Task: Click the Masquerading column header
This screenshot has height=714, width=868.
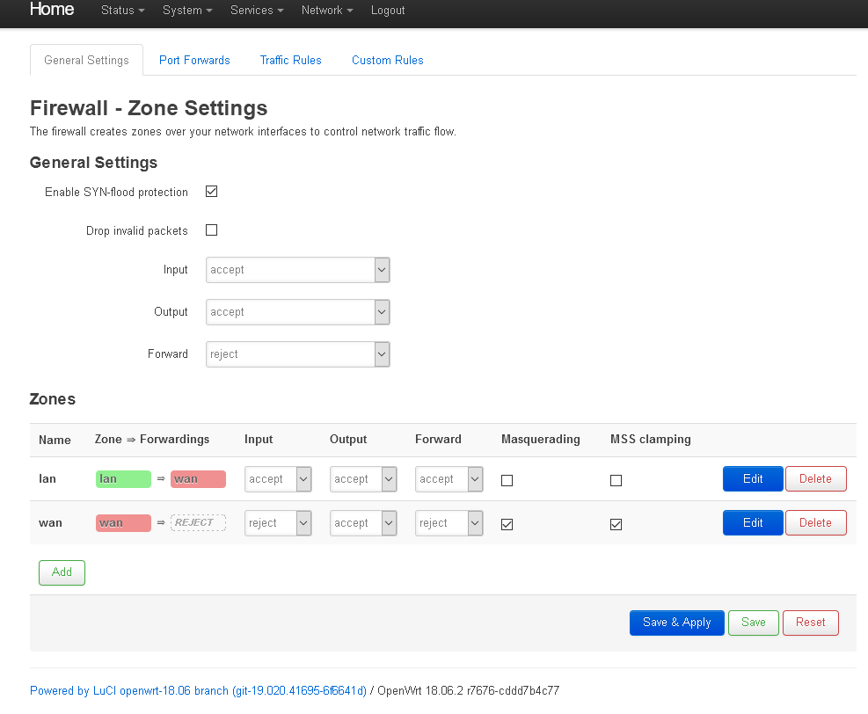Action: pyautogui.click(x=541, y=440)
